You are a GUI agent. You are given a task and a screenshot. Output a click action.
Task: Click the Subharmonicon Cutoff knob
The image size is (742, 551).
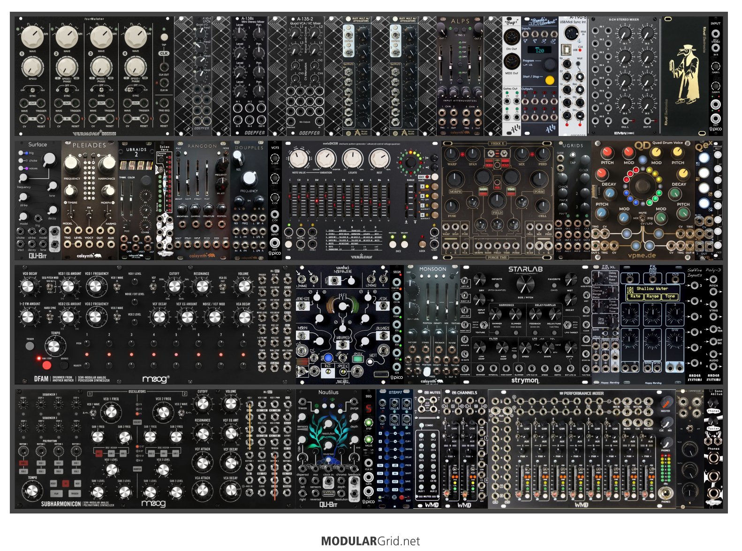coord(203,404)
